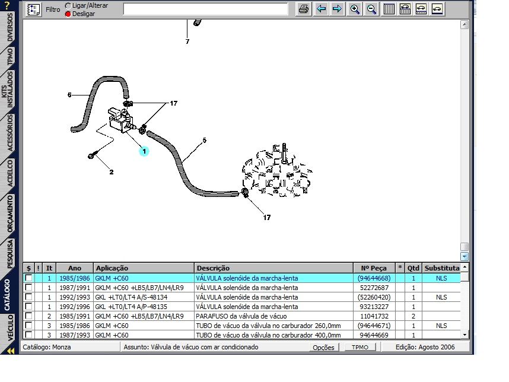Click diagram scrollbar down arrow
Image resolution: width=509 pixels, height=382 pixels.
point(465,256)
